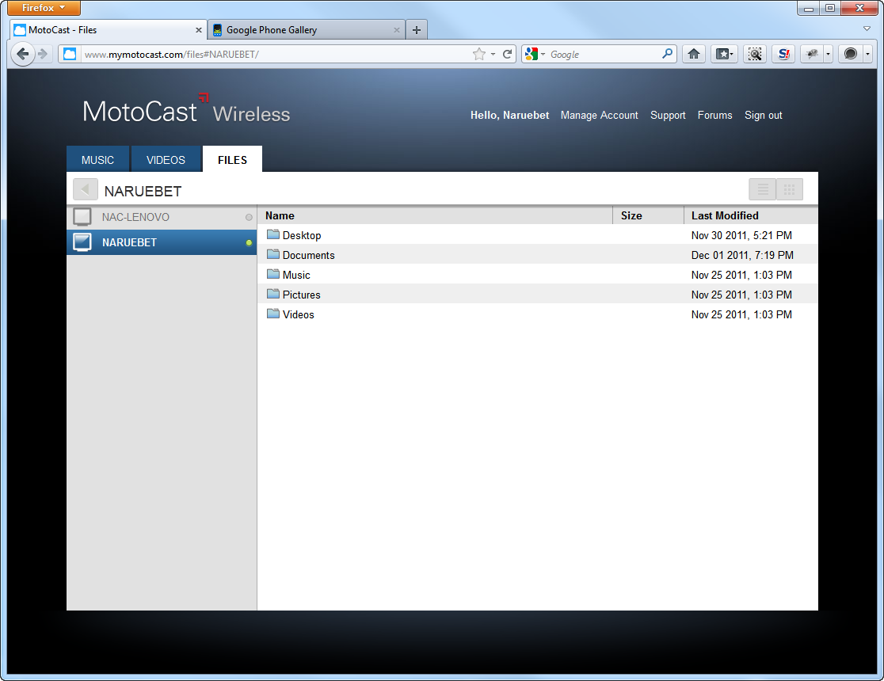Image resolution: width=884 pixels, height=681 pixels.
Task: Open the Firefox application menu
Action: click(44, 8)
